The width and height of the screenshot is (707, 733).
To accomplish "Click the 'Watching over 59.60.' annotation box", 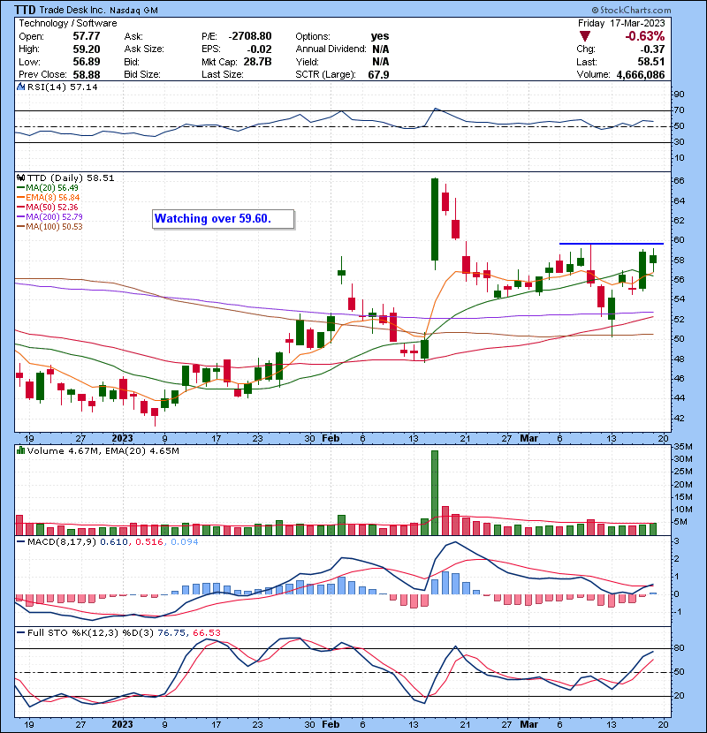I will (224, 219).
